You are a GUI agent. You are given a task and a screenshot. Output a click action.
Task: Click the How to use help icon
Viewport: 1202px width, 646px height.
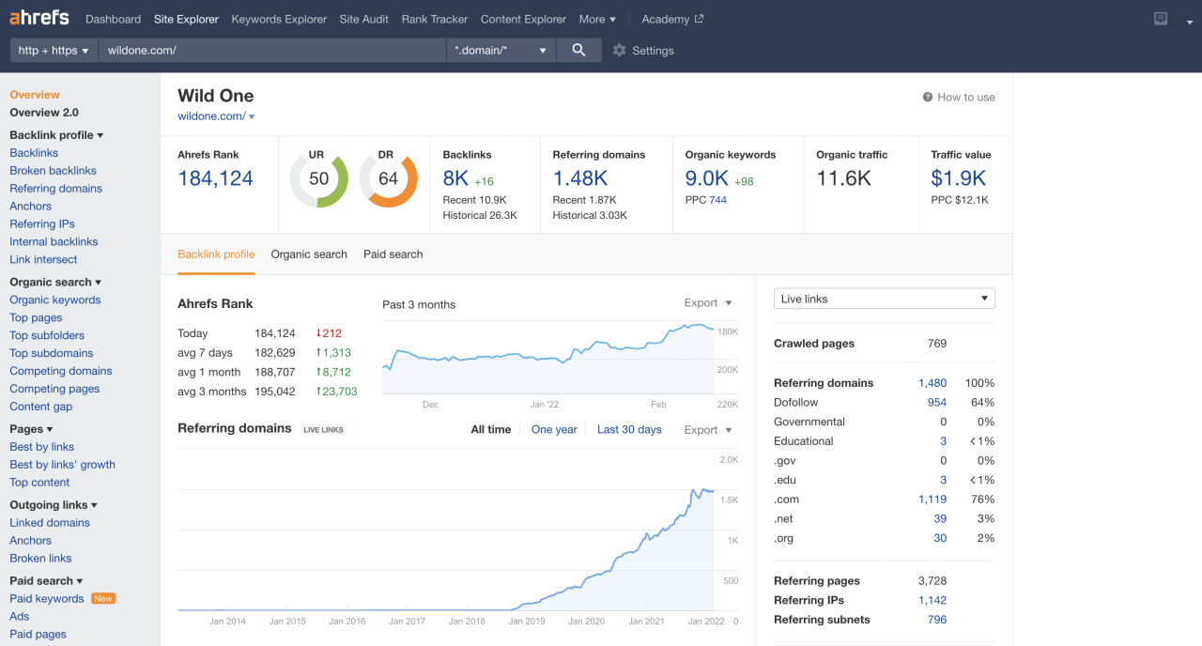928,98
